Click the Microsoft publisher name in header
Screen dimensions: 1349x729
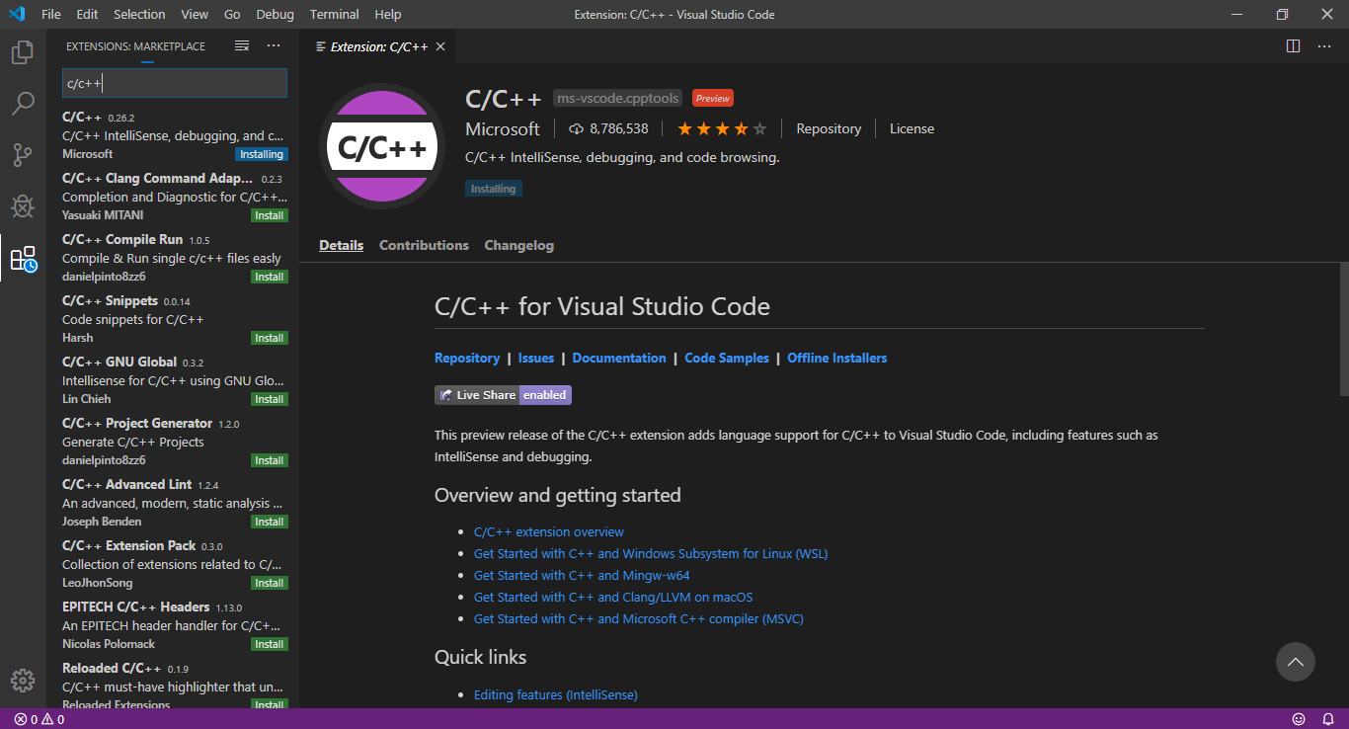point(503,128)
